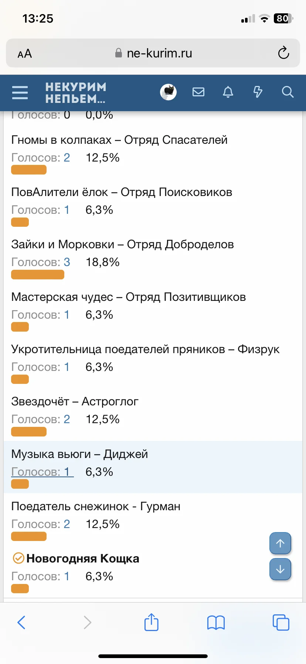
Task: Open the notifications bell
Action: pyautogui.click(x=228, y=92)
